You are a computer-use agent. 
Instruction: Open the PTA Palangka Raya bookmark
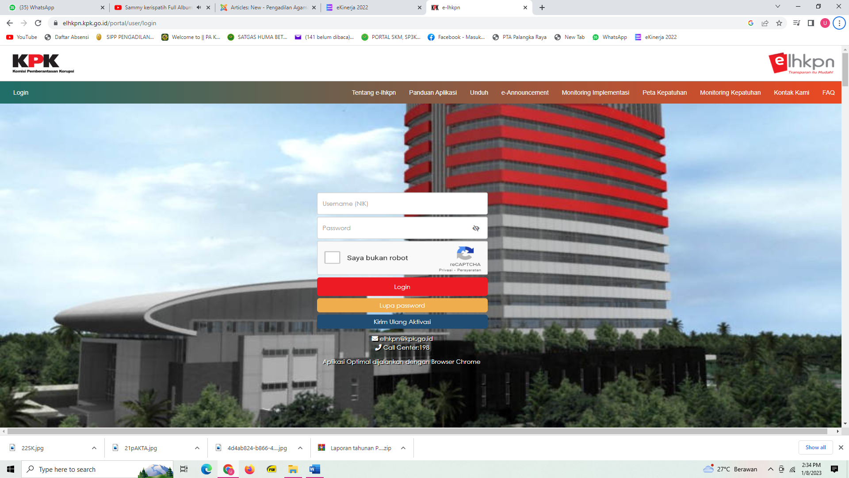point(520,37)
